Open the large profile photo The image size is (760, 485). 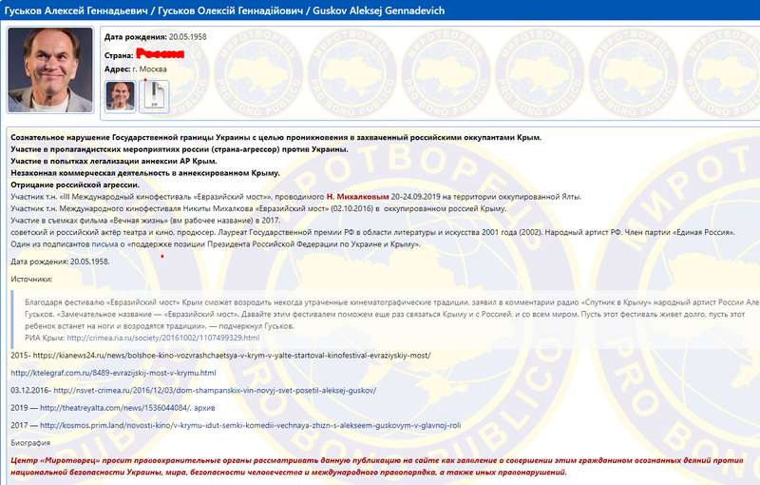coord(53,69)
